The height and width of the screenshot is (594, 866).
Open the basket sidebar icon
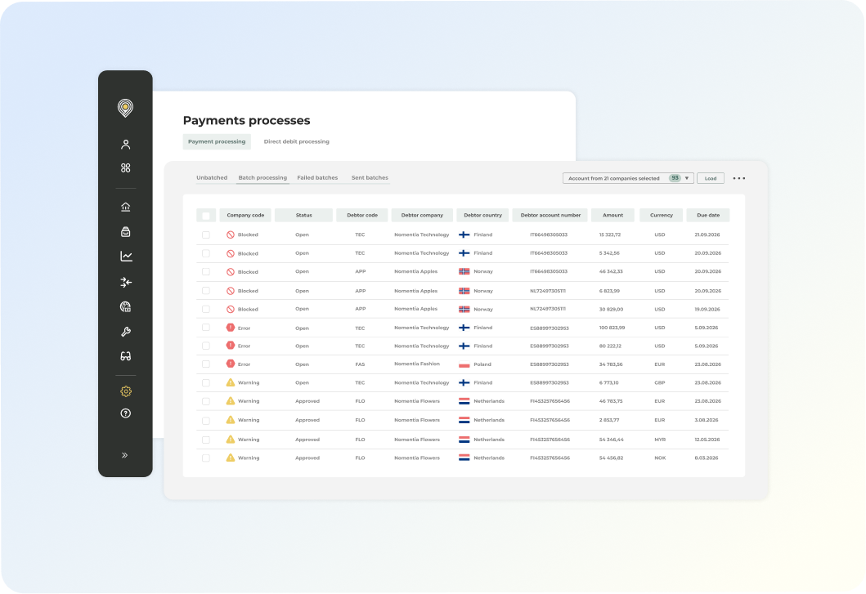pyautogui.click(x=126, y=232)
